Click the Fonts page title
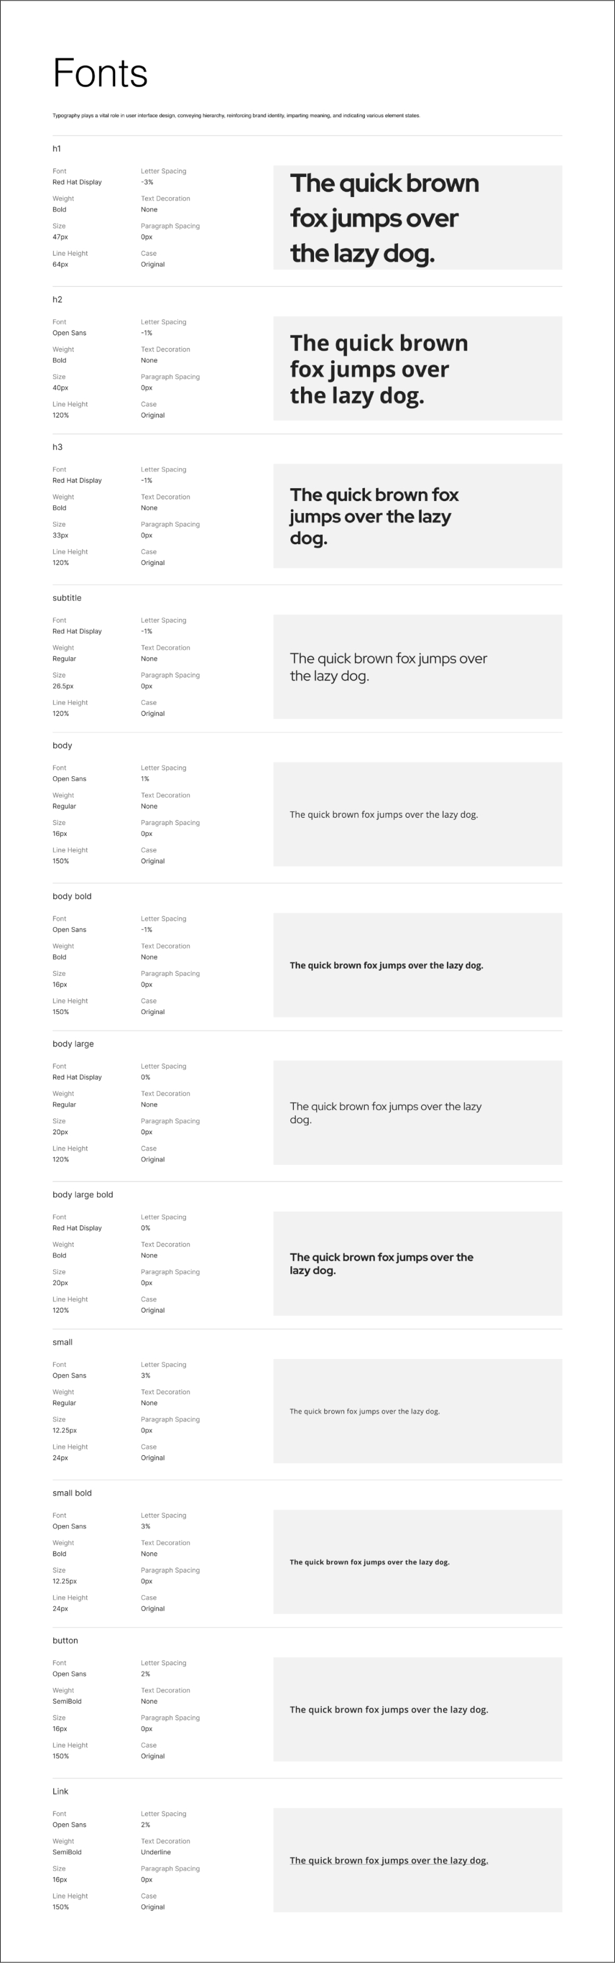This screenshot has height=1963, width=615. (x=100, y=74)
